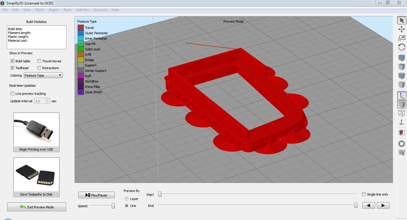Open the machine control panel icon

coord(402,153)
